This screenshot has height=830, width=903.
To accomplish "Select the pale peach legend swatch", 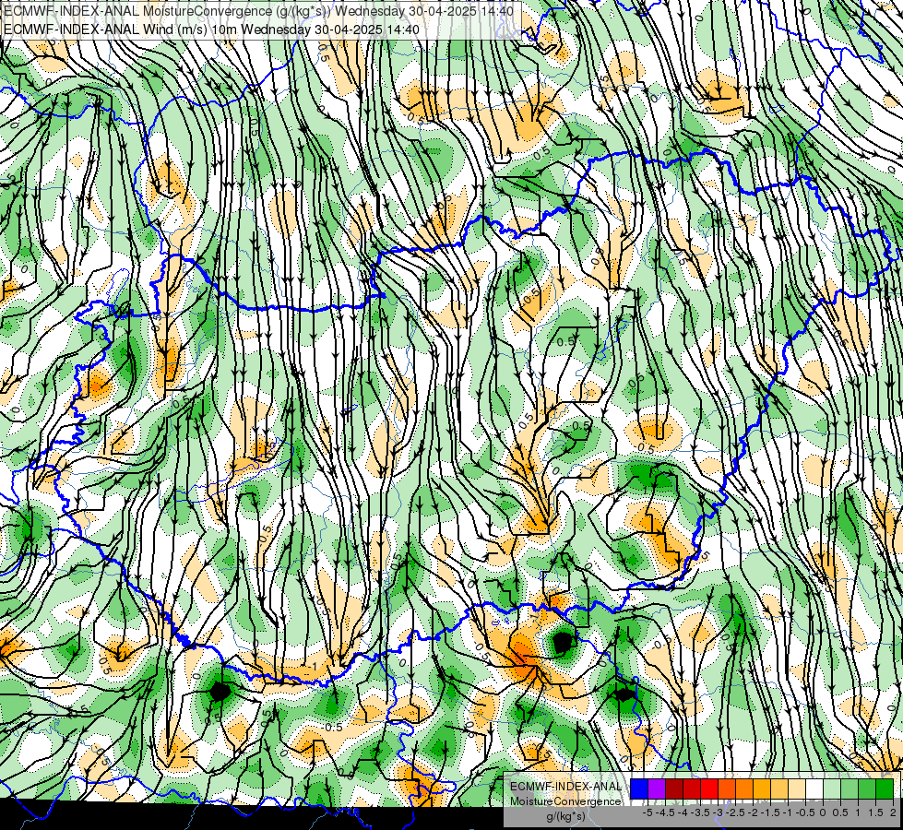I will pyautogui.click(x=797, y=788).
